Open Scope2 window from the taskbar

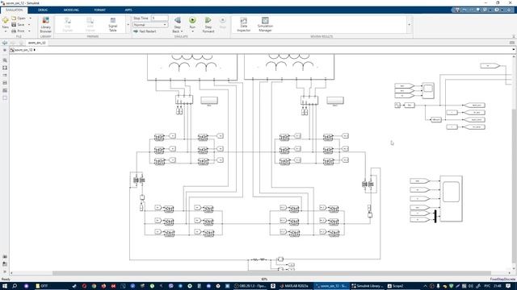[x=396, y=286]
